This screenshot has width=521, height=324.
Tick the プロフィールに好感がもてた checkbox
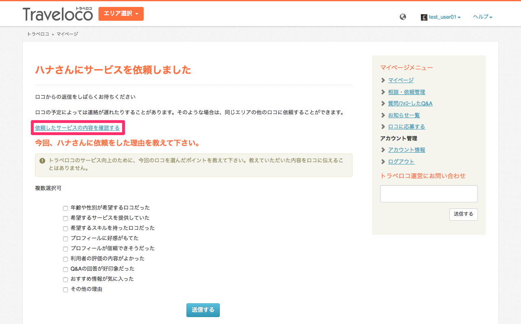(66, 239)
